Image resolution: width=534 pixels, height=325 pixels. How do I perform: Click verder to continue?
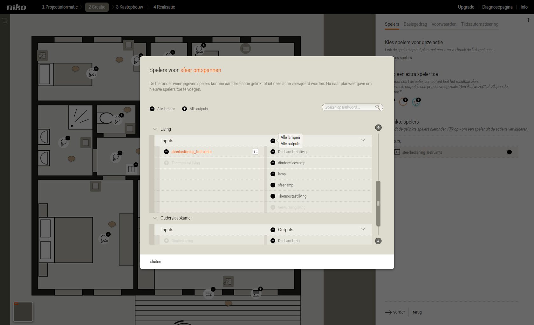(395, 312)
